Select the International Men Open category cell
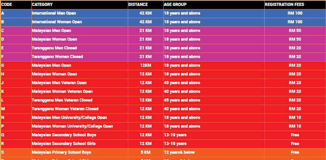 point(80,13)
